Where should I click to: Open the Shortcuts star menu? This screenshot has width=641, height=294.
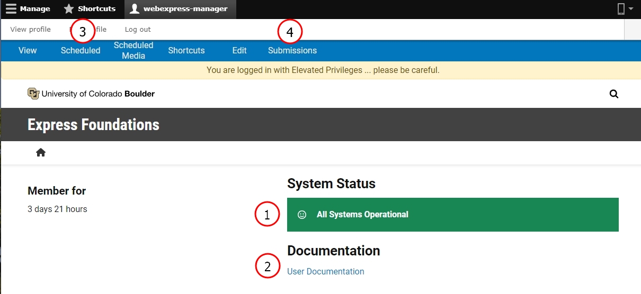click(90, 9)
